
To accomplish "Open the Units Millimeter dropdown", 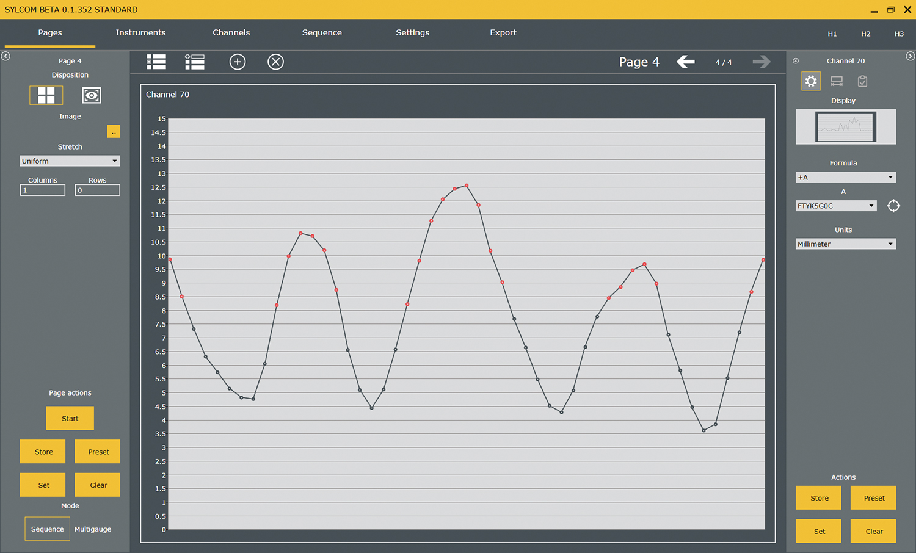I will [x=846, y=244].
